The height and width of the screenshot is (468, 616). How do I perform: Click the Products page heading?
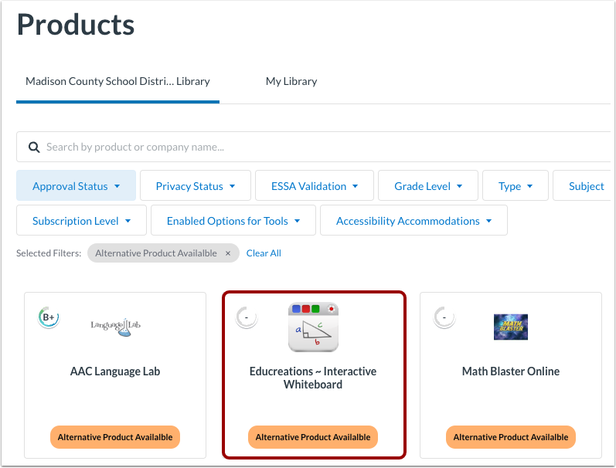(x=76, y=25)
